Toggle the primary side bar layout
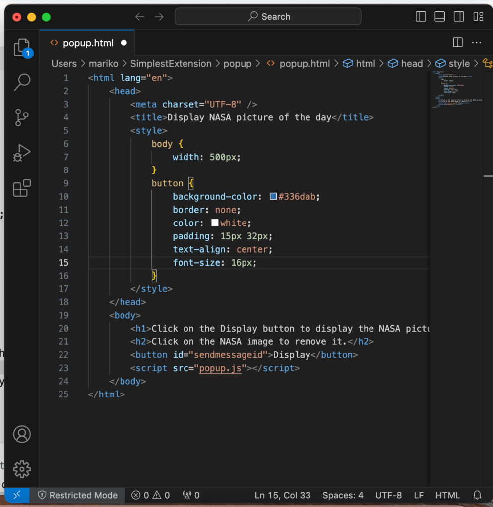Viewport: 493px width, 507px height. [421, 17]
